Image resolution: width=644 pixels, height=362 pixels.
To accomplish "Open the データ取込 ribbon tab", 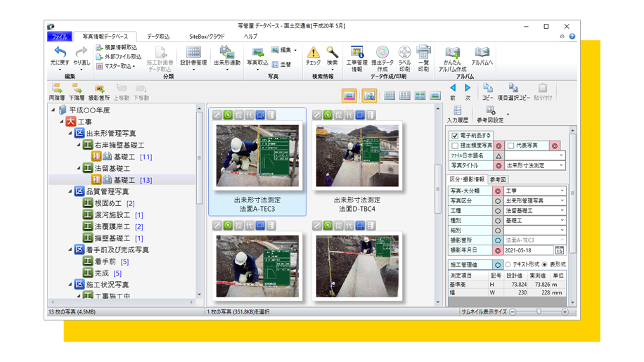I will pyautogui.click(x=158, y=37).
